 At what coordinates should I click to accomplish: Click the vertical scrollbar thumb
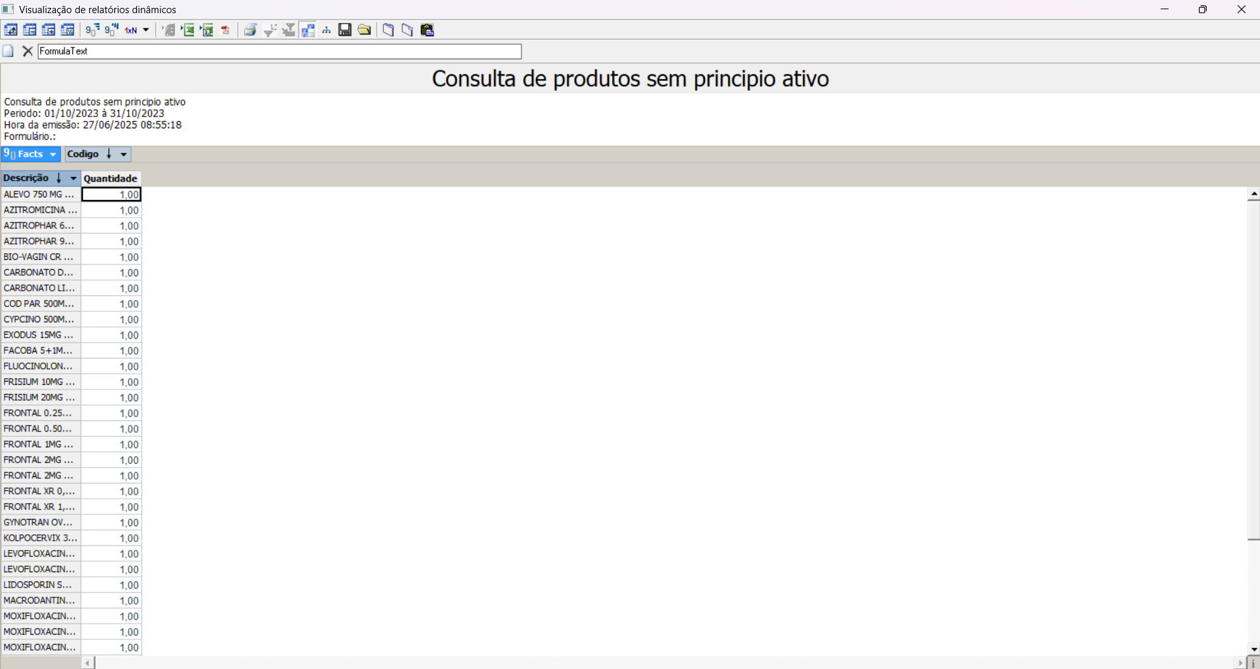tap(1254, 370)
